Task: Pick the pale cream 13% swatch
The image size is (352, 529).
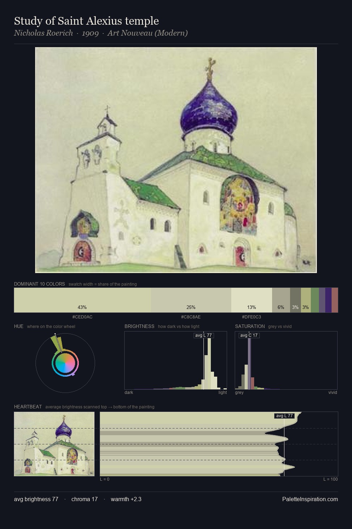Action: [x=252, y=300]
